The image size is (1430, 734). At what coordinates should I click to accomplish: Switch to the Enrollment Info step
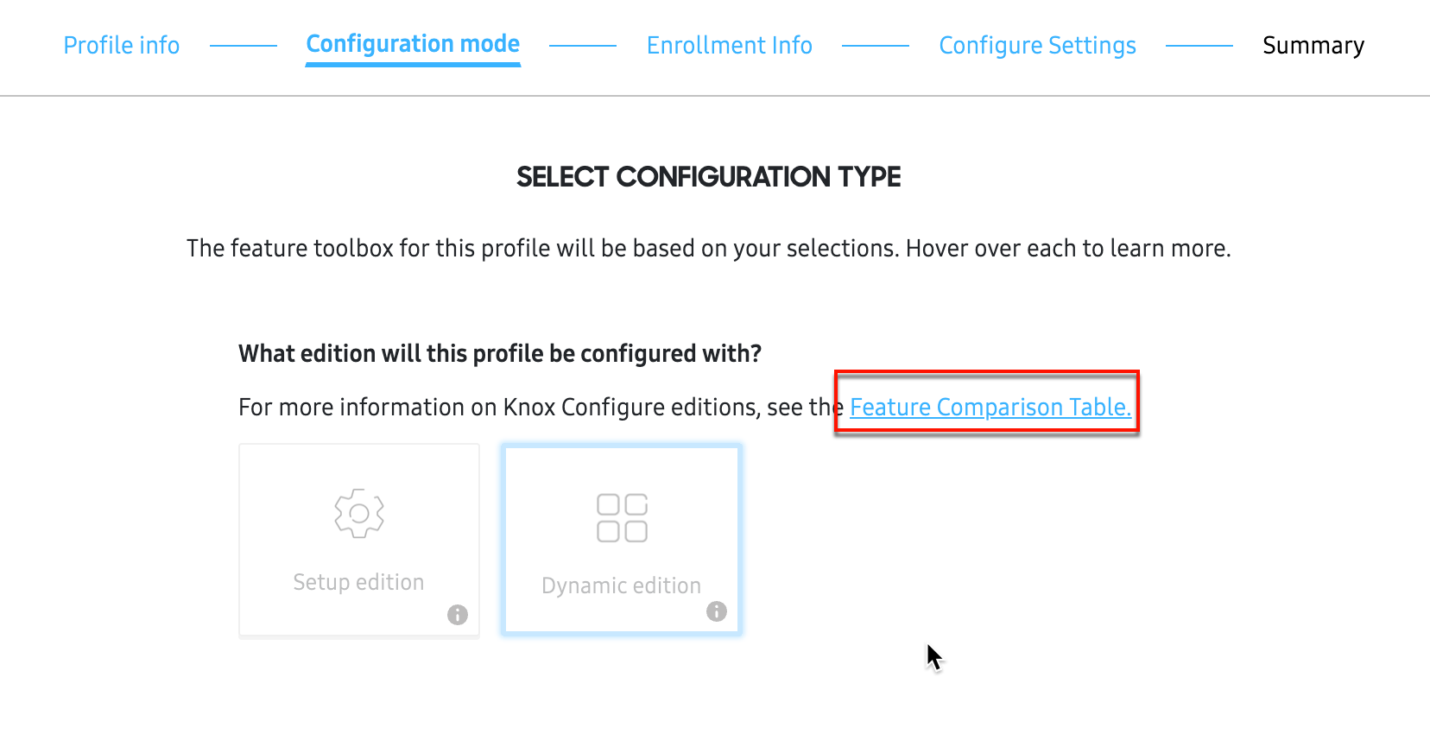(730, 45)
